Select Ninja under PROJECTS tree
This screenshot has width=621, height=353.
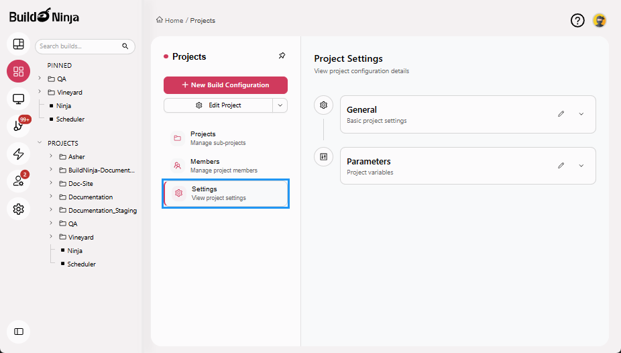pos(75,251)
